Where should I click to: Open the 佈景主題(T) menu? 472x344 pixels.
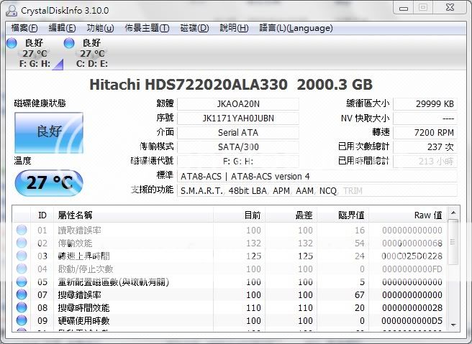147,28
